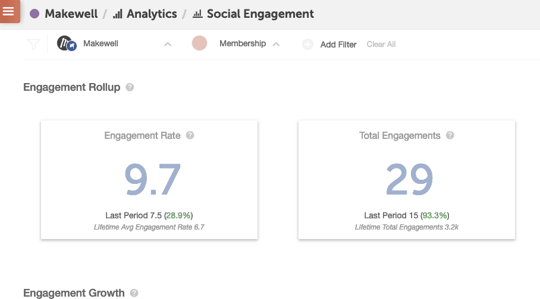Navigate to Analytics breadcrumb item
The height and width of the screenshot is (299, 540).
pyautogui.click(x=151, y=14)
